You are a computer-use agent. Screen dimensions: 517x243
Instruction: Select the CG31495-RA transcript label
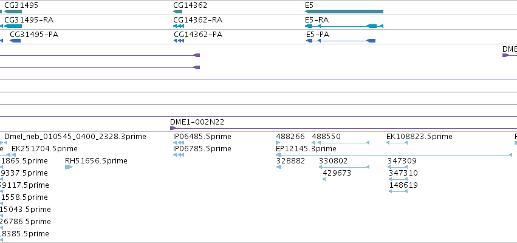coord(29,20)
